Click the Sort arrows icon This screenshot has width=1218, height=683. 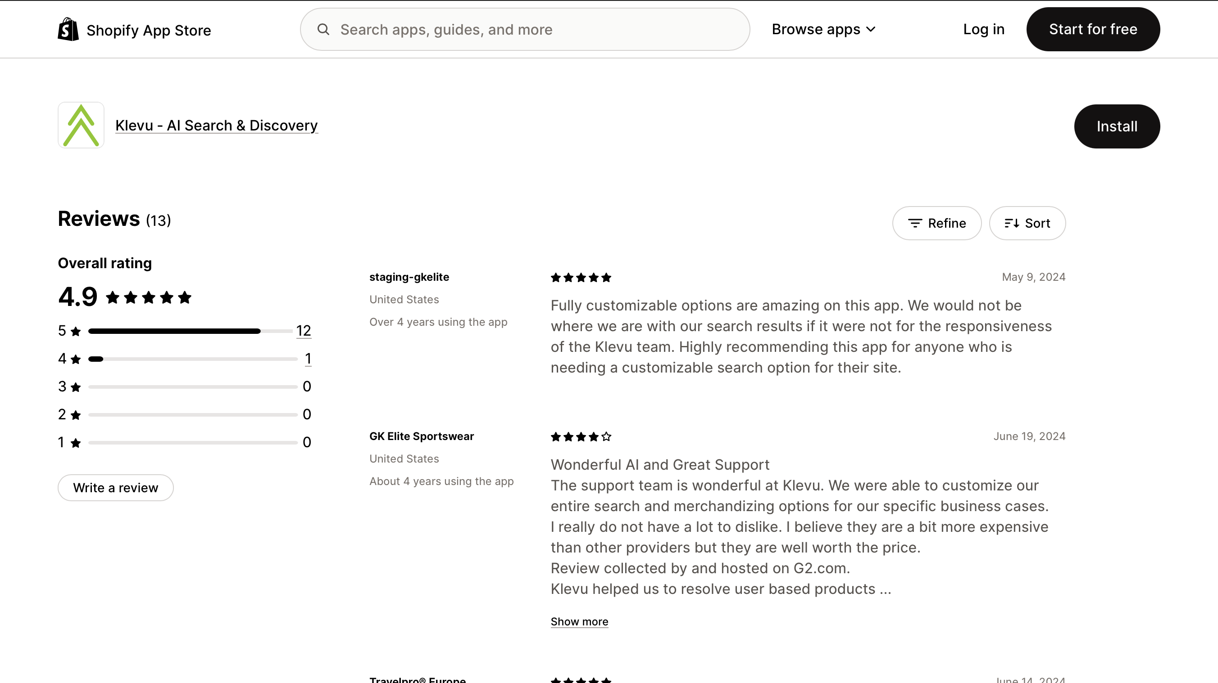pyautogui.click(x=1011, y=224)
